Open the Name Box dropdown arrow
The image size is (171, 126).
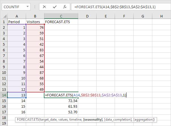27,7
